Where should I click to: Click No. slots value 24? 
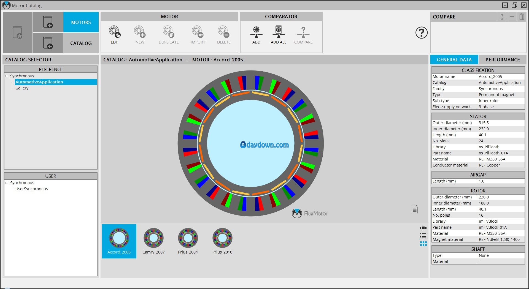pos(501,141)
